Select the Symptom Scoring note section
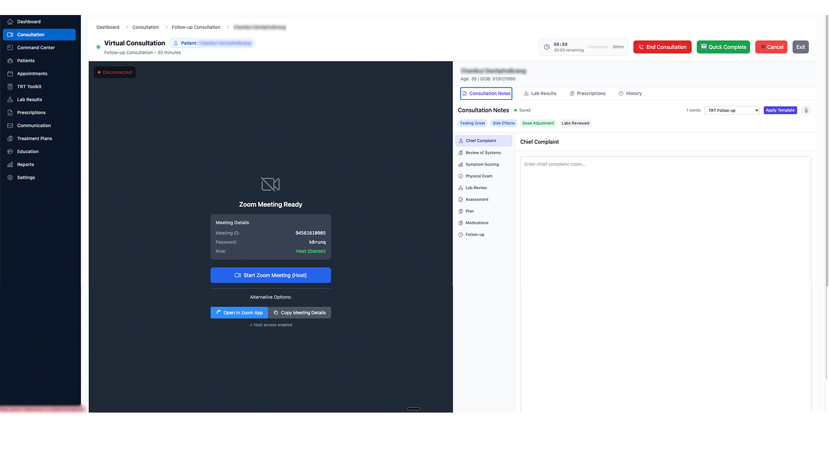This screenshot has height=466, width=829. pyautogui.click(x=482, y=164)
